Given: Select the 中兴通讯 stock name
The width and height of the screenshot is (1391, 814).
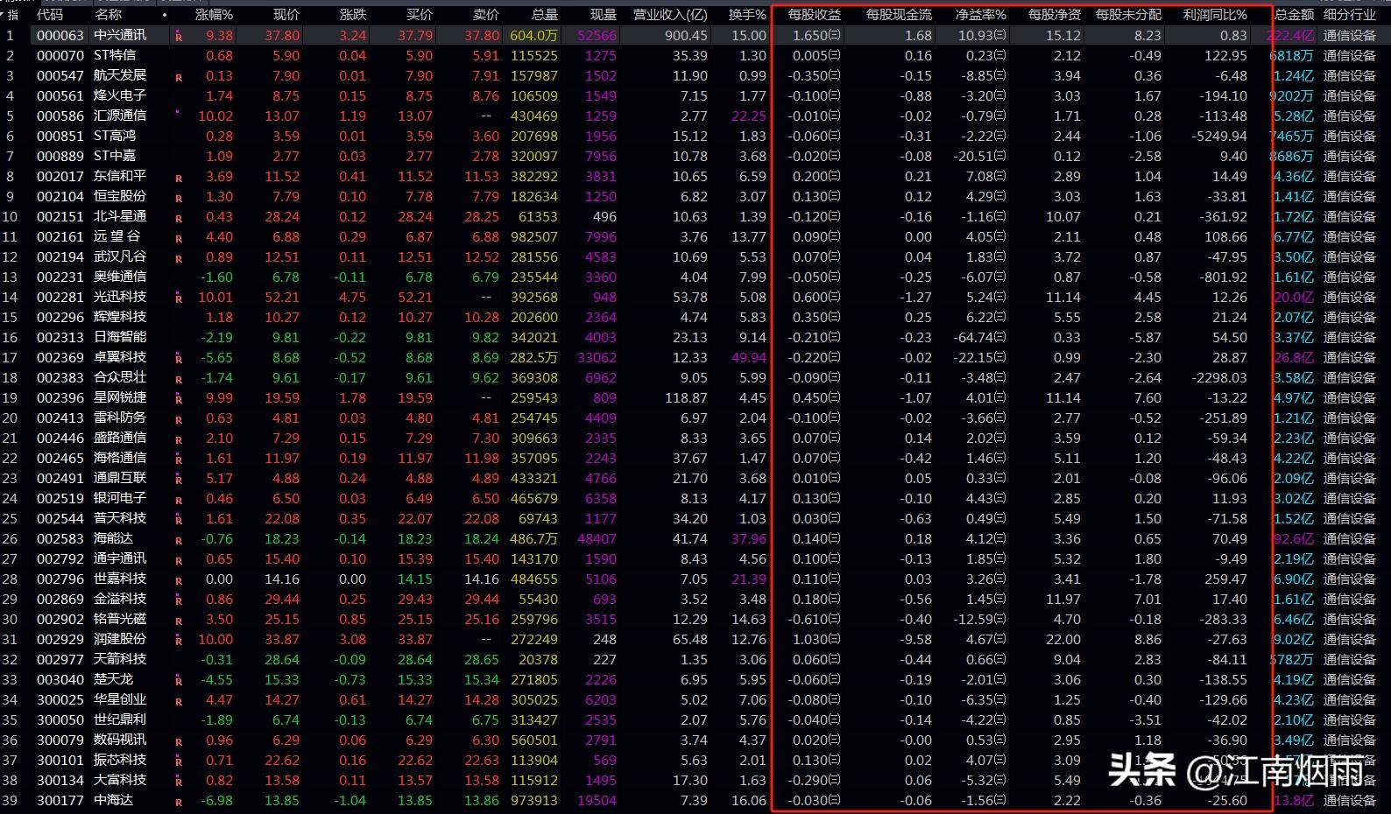Looking at the screenshot, I should coord(120,35).
